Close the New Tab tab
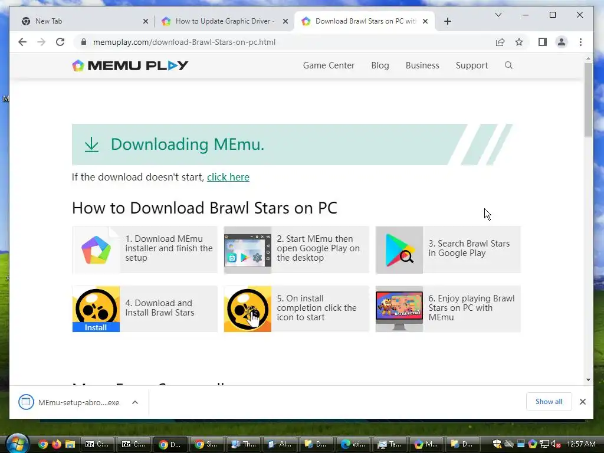Image resolution: width=604 pixels, height=453 pixels. click(145, 21)
